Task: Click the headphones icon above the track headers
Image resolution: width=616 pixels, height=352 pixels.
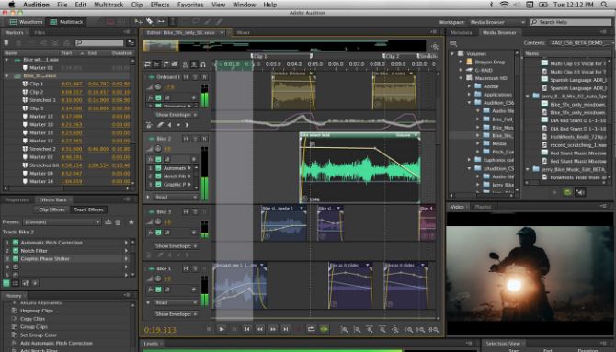Action: (203, 64)
